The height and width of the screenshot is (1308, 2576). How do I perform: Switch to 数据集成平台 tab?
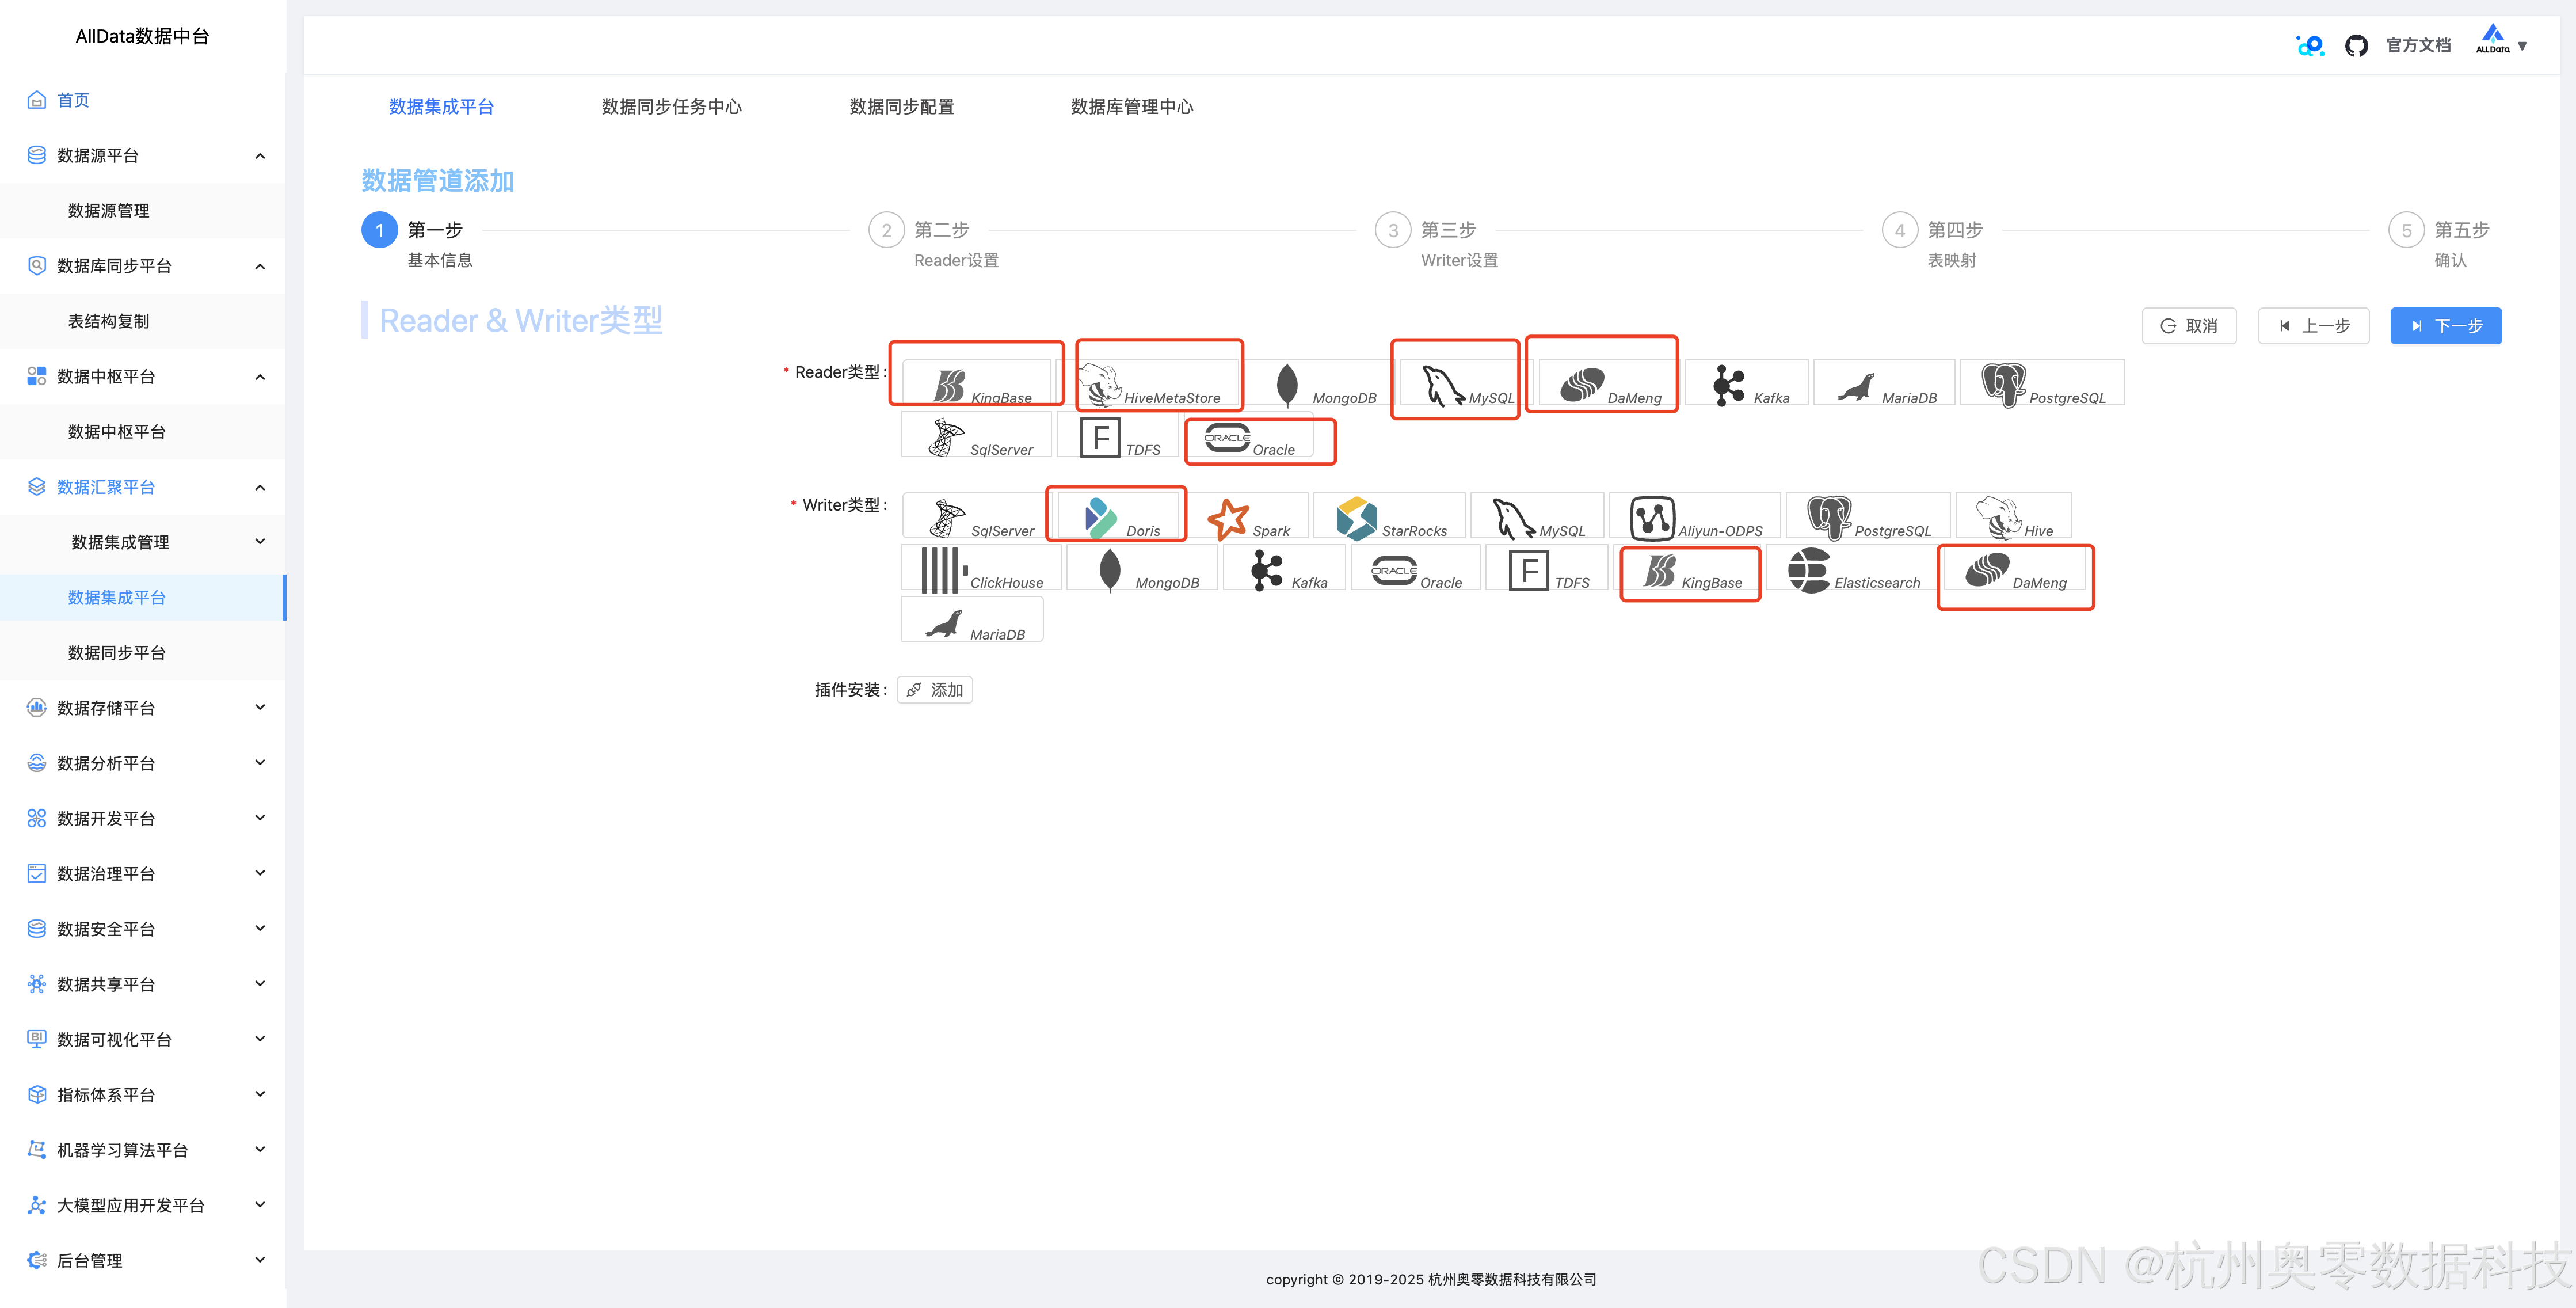(441, 107)
